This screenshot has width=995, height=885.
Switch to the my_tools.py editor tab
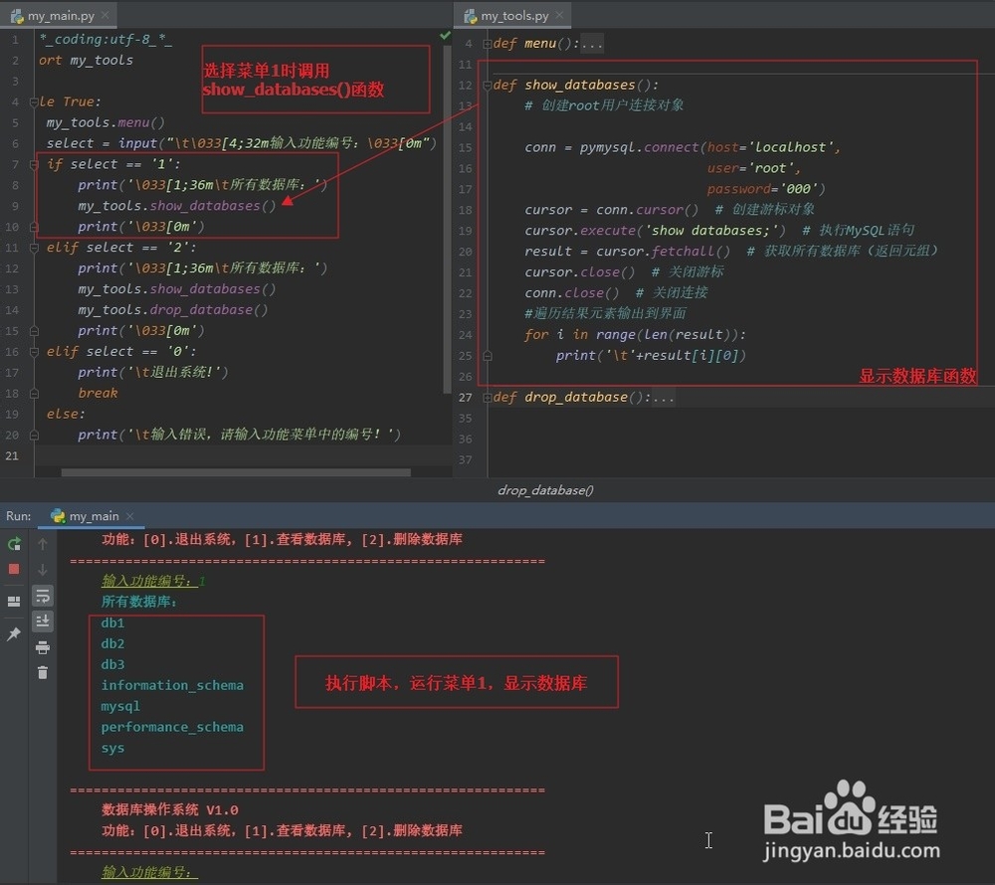[512, 15]
